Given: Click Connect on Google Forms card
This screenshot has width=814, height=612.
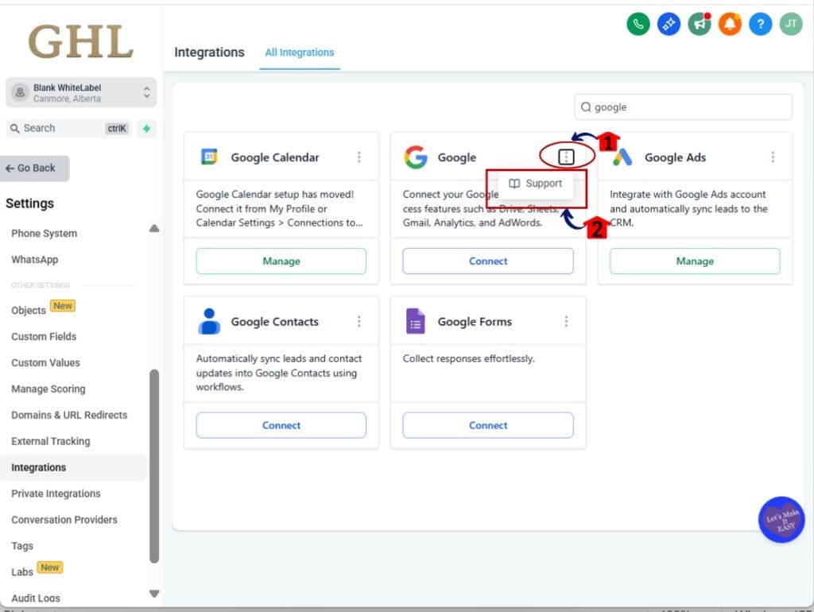Looking at the screenshot, I should coord(488,425).
